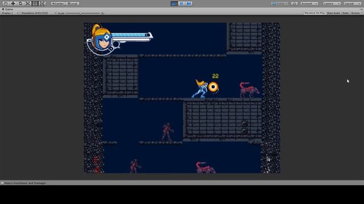Screen dimensions: 364x204
Task: Select the Scale tool
Action: pos(28,3)
